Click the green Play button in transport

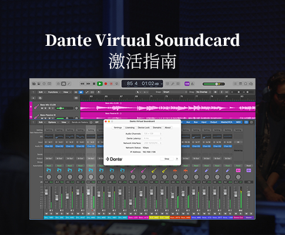pyautogui.click(x=100, y=83)
